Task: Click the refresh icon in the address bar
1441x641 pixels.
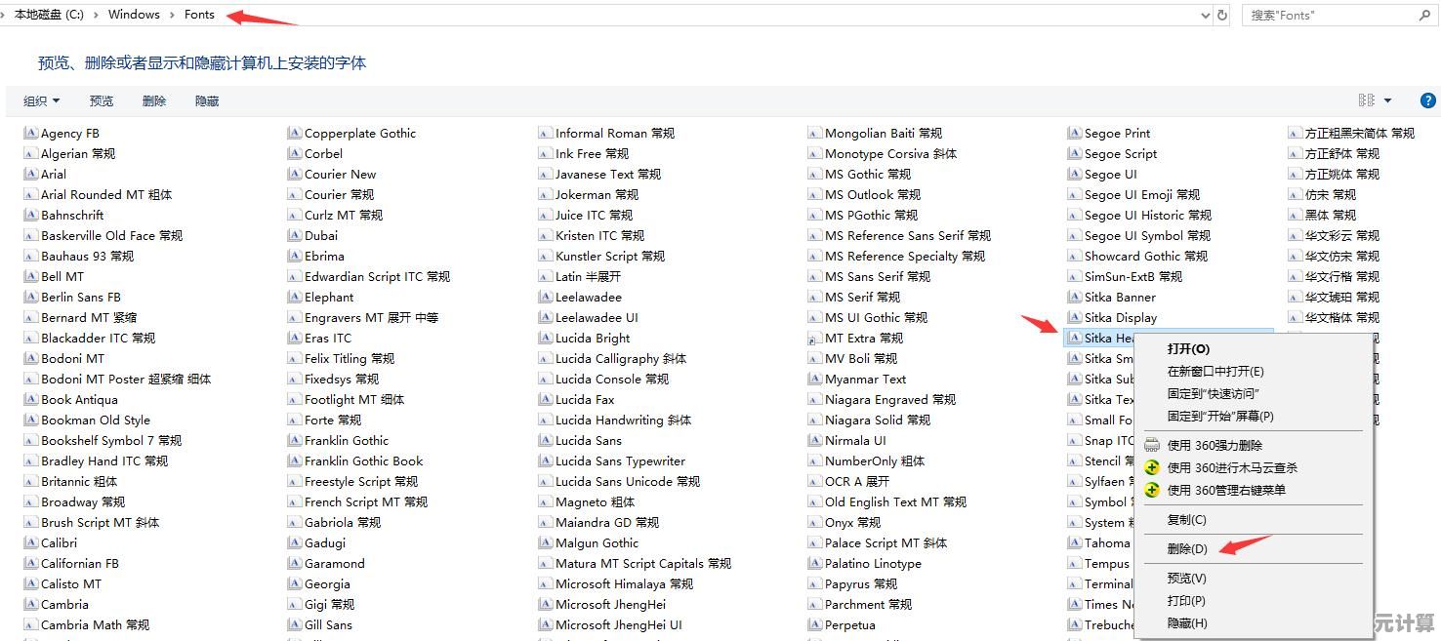Action: pyautogui.click(x=1221, y=15)
